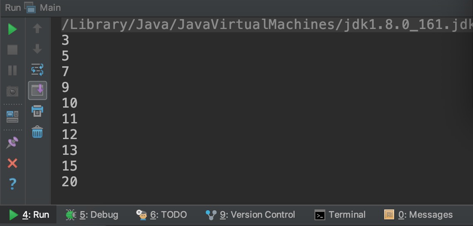The height and width of the screenshot is (226, 473).
Task: Click the Pause Output icon
Action: [x=12, y=70]
